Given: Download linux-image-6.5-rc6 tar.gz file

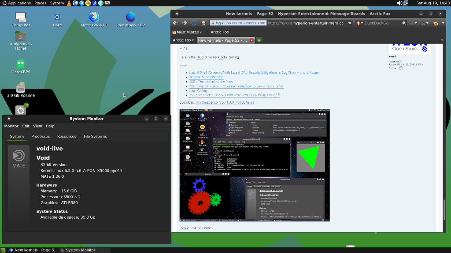Looking at the screenshot, I should [225, 102].
